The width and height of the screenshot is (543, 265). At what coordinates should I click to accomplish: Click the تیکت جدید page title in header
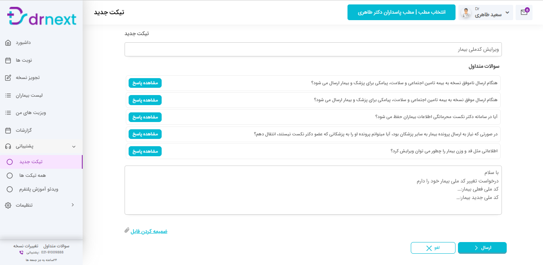109,12
